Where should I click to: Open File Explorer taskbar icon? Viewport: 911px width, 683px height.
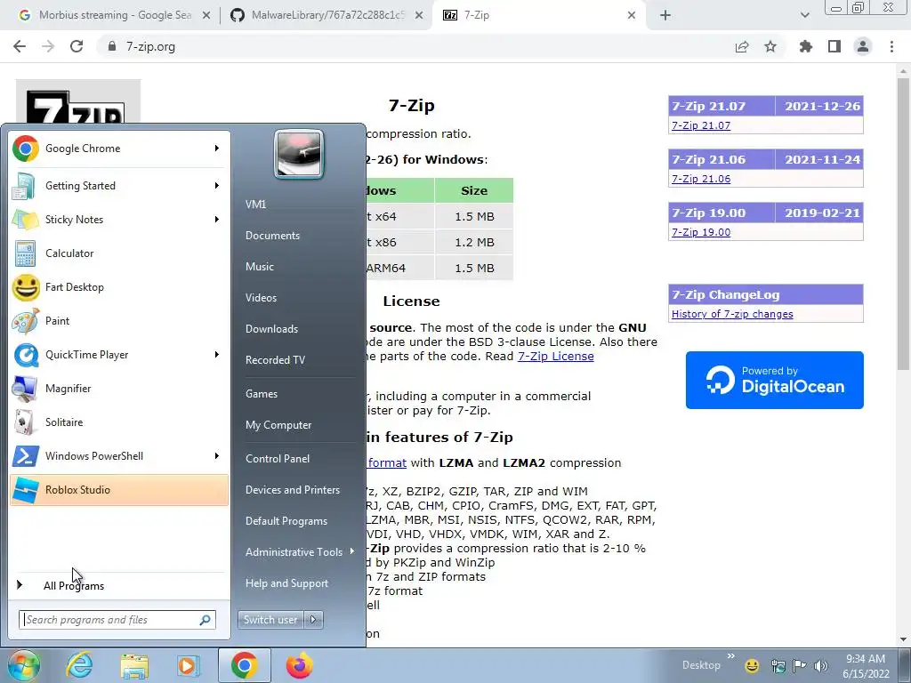(134, 666)
